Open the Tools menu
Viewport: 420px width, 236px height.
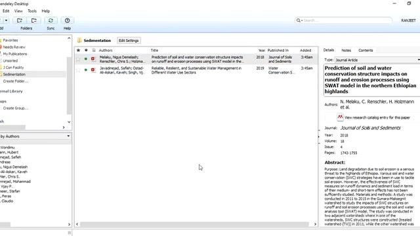[32, 11]
